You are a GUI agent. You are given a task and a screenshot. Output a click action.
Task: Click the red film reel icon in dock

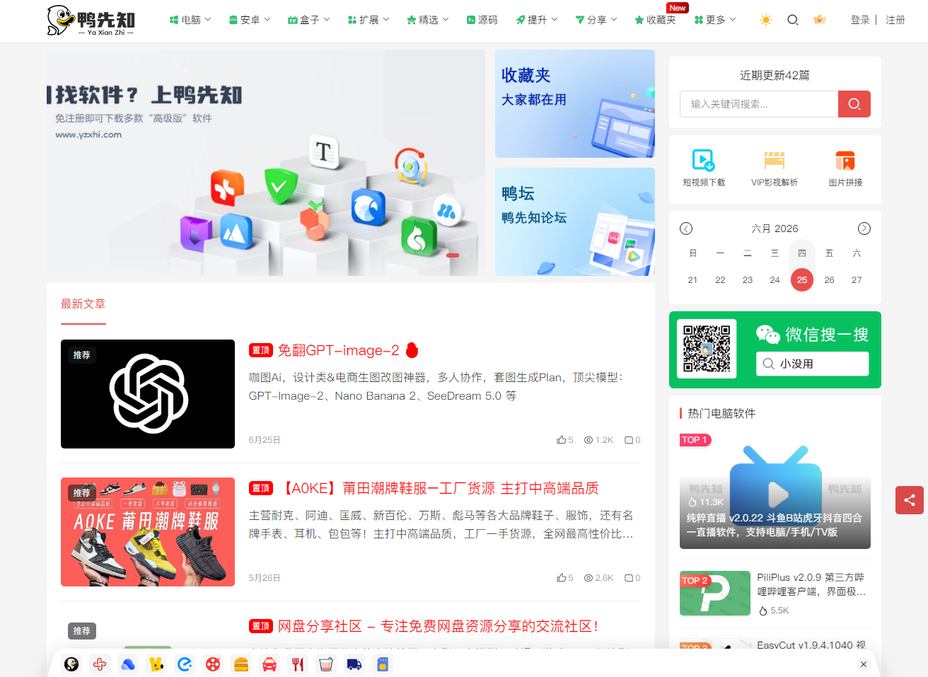(x=213, y=664)
